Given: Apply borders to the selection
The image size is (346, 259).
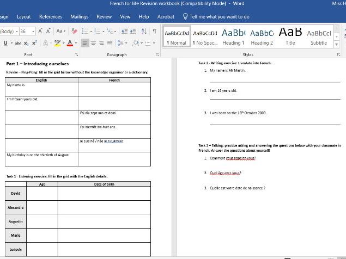Looking at the screenshot, I should (x=148, y=43).
